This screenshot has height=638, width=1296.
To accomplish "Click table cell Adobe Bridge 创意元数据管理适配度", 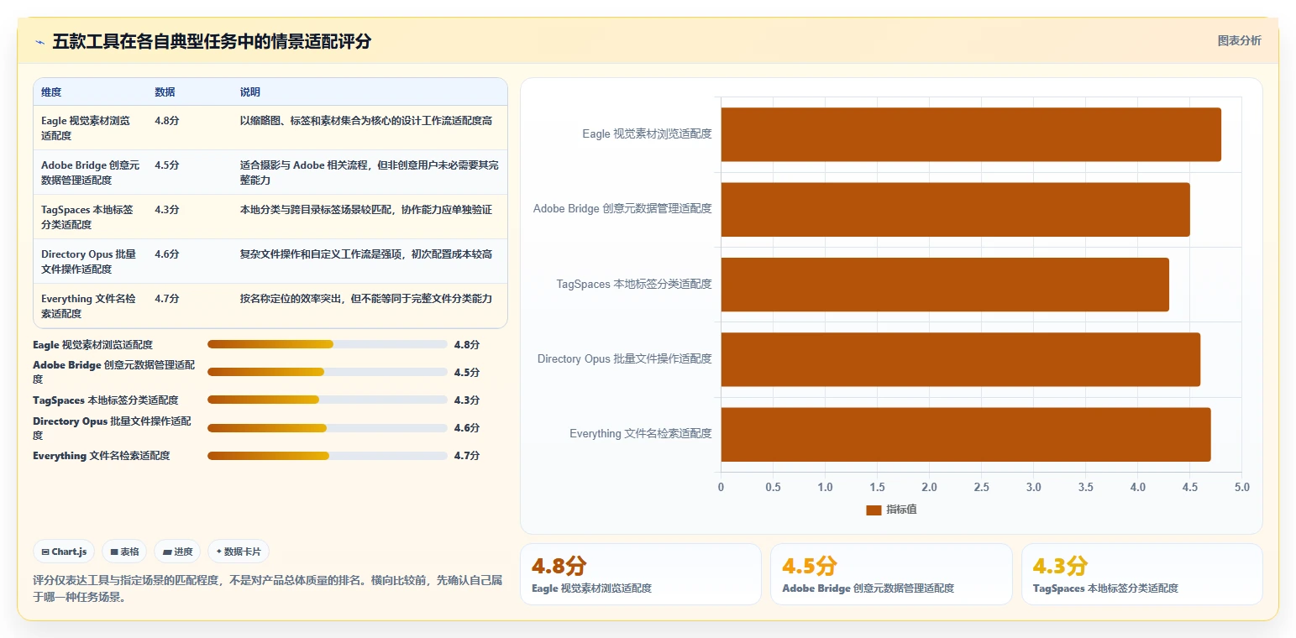I will point(90,172).
